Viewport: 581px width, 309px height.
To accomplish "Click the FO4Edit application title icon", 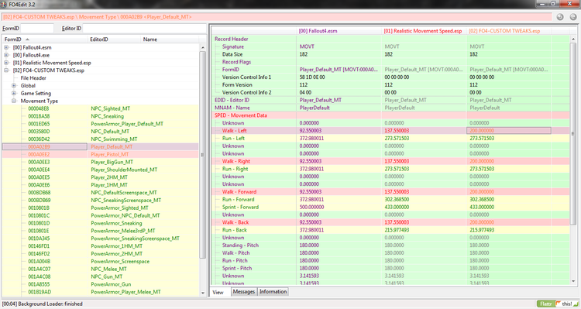I will pyautogui.click(x=5, y=4).
